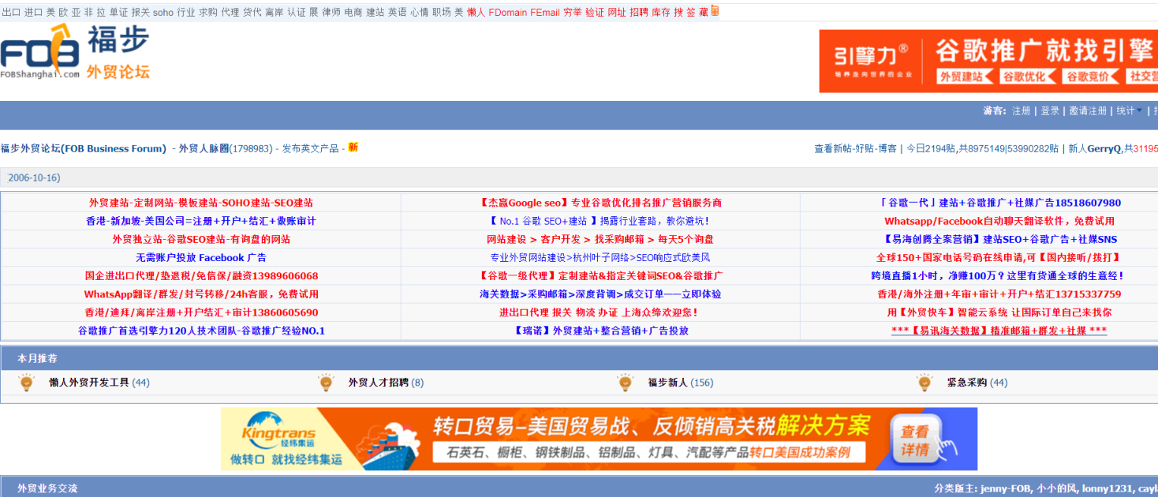Image resolution: width=1158 pixels, height=497 pixels.
Task: Open the 统计 dropdown in the top-right bar
Action: (1126, 110)
